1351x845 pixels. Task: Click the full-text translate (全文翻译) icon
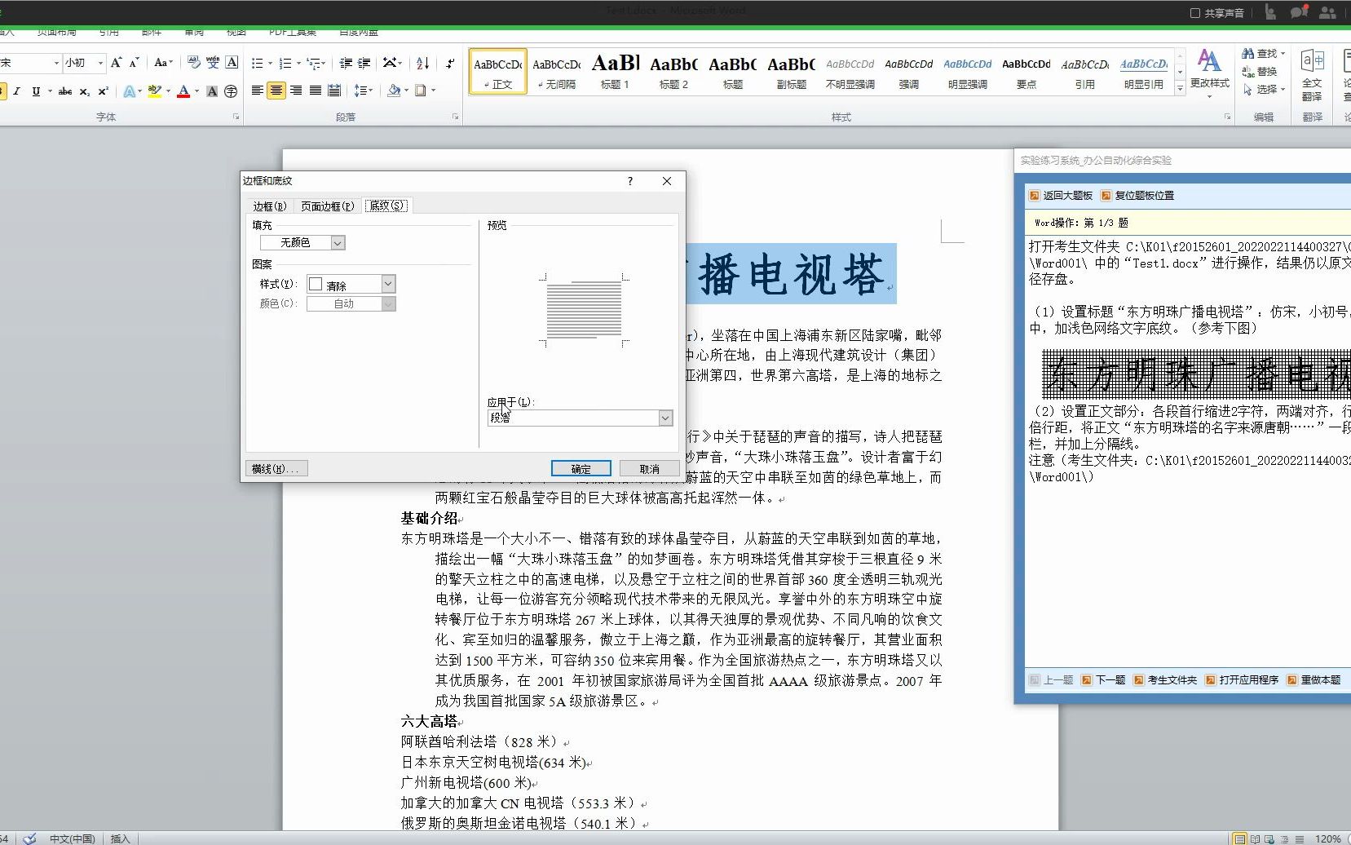coord(1312,76)
